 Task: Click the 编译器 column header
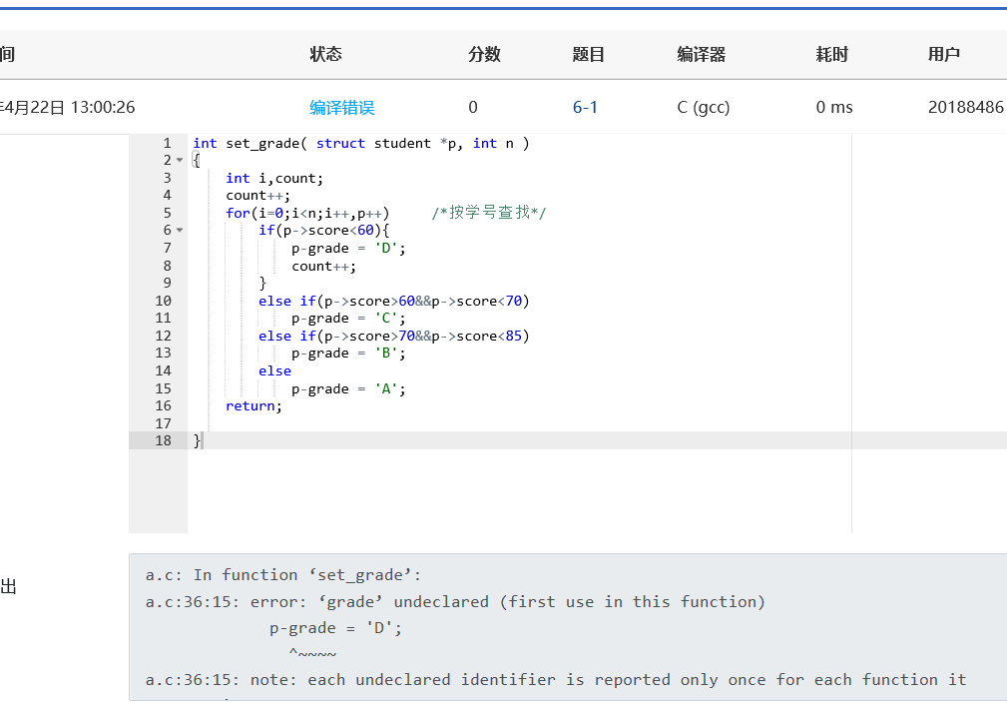tap(701, 55)
